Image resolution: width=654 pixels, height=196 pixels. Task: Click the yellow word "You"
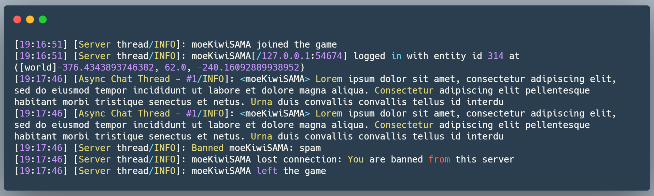click(x=355, y=159)
